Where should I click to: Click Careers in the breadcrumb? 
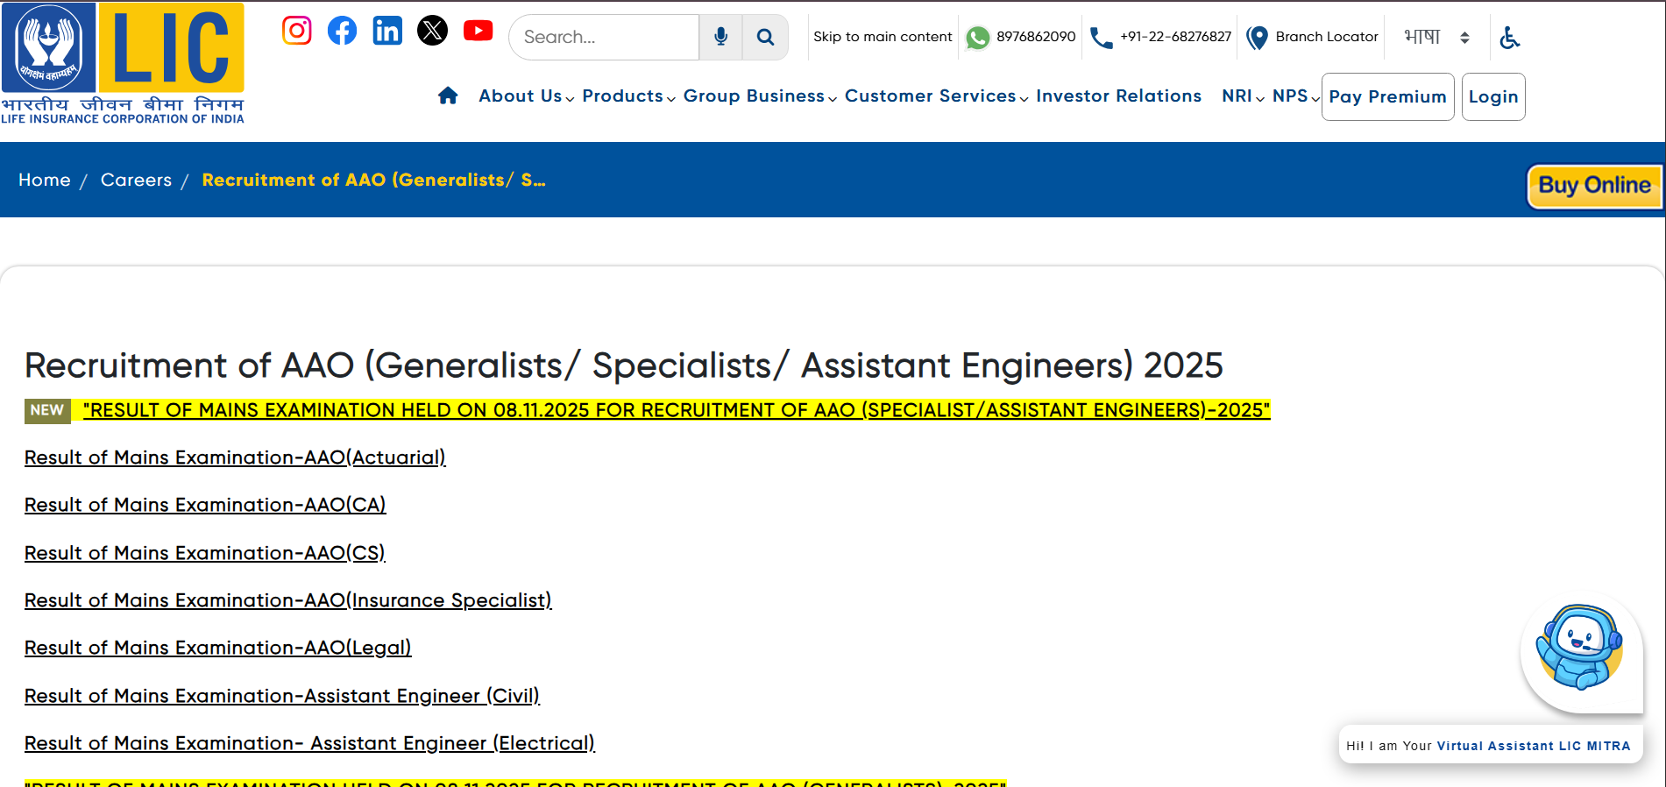coord(136,180)
